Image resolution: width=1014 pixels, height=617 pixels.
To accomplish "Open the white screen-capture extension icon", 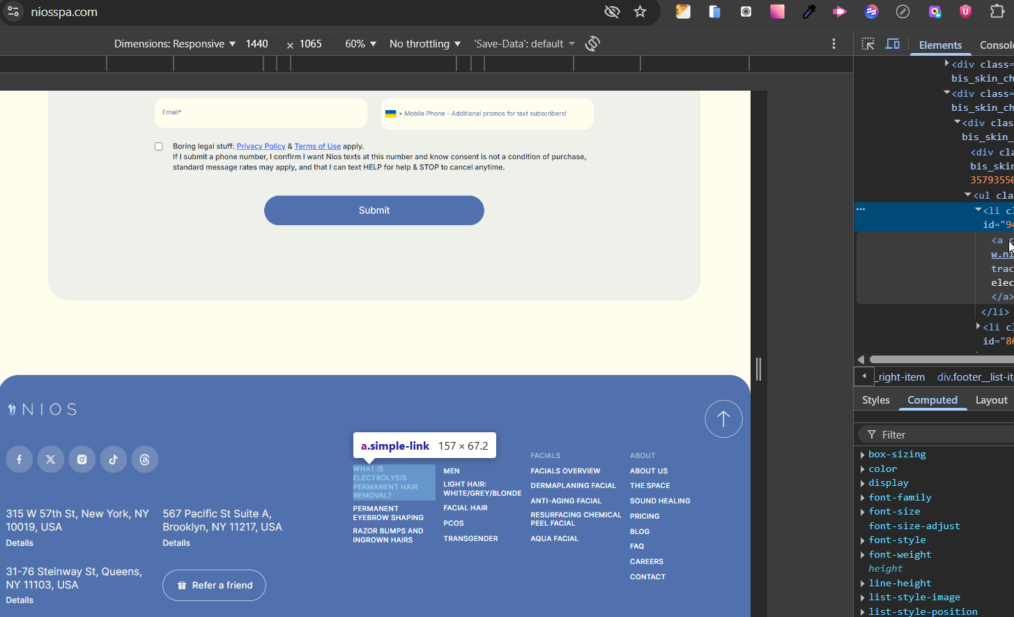I will click(x=746, y=12).
